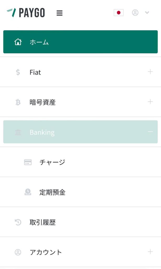Click the history clock icon
Viewport: 161px width, 269px height.
(18, 223)
